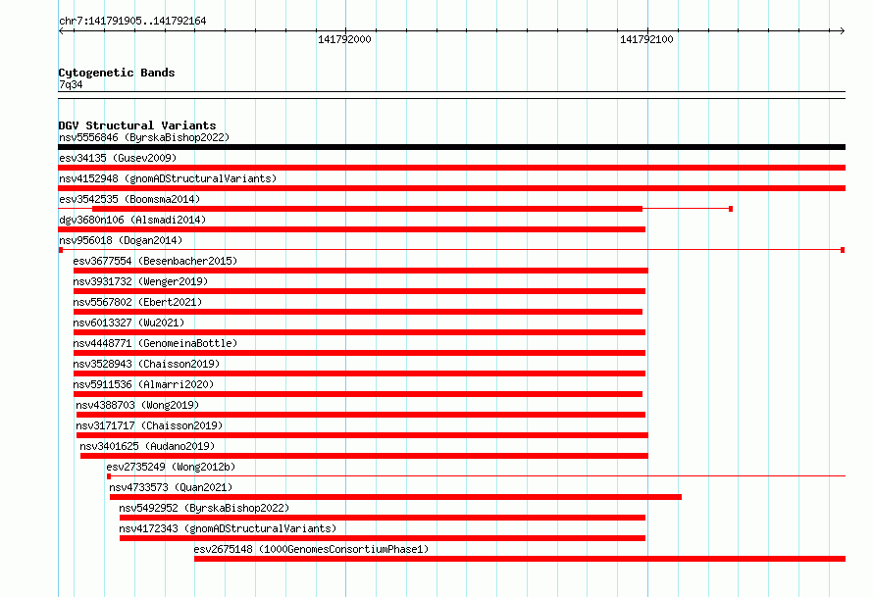Viewport: 873px width, 597px height.
Task: Select the red bar under nsv4733573 (Quan2021)
Action: [x=396, y=497]
